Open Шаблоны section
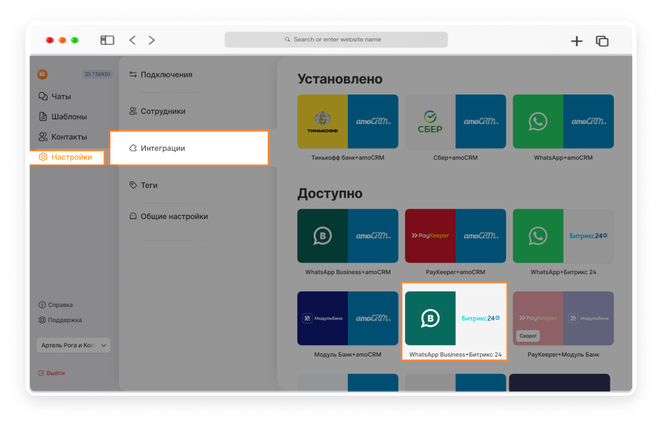 [63, 116]
